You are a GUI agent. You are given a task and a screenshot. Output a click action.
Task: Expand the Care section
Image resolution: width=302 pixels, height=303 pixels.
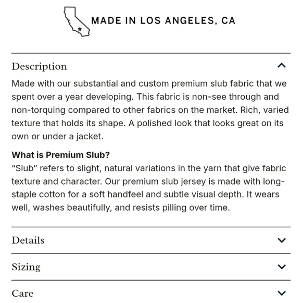(151, 293)
